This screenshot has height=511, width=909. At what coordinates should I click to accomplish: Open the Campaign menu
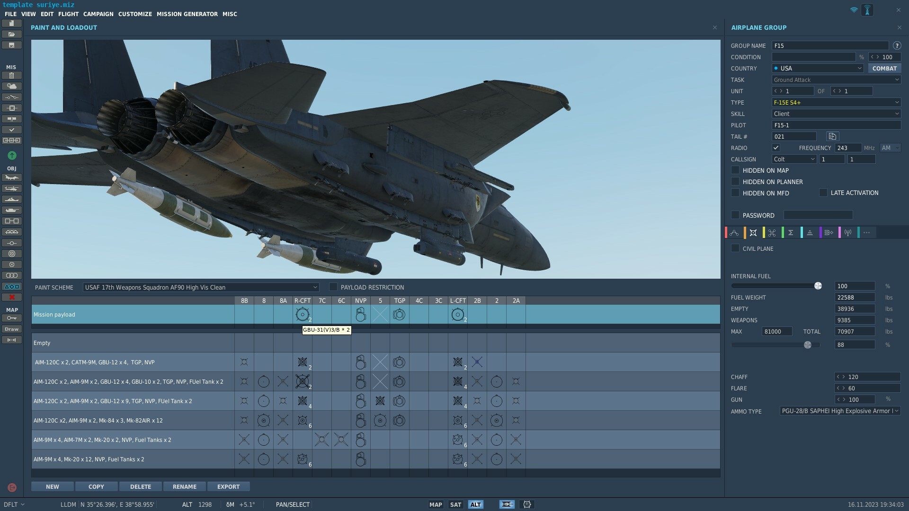98,14
